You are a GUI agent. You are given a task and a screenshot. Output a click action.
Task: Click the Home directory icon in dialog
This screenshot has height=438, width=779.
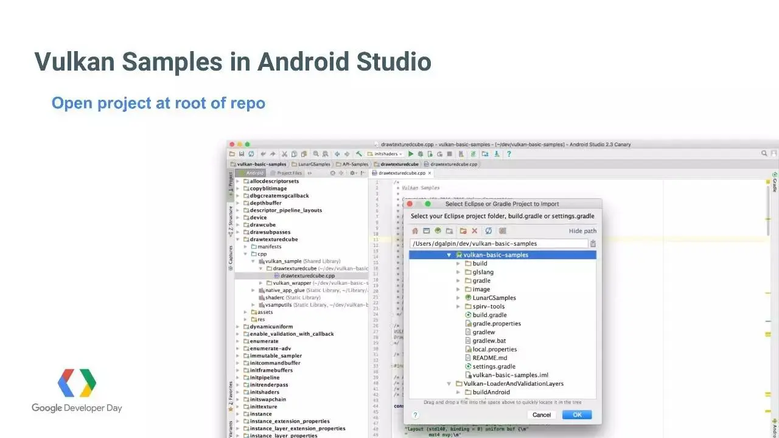point(415,231)
